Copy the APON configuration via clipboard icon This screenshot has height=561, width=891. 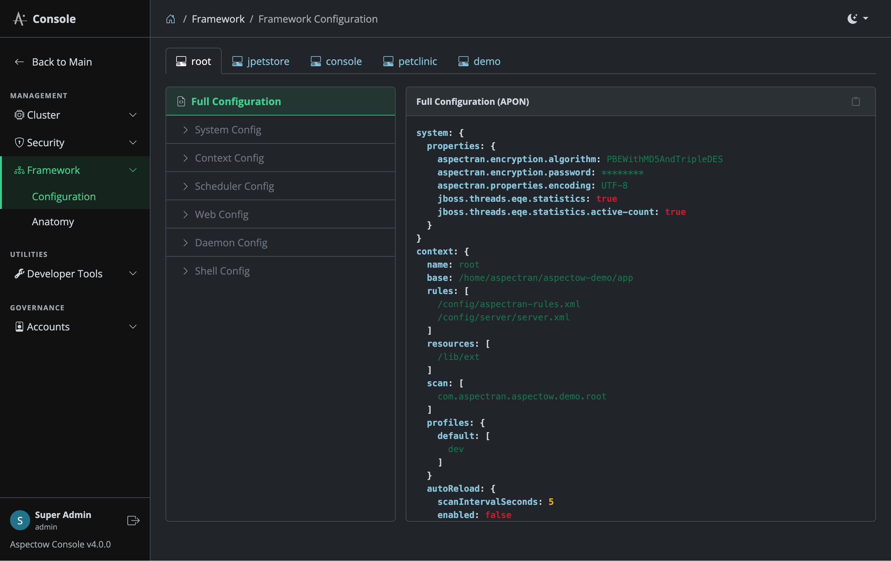[856, 101]
